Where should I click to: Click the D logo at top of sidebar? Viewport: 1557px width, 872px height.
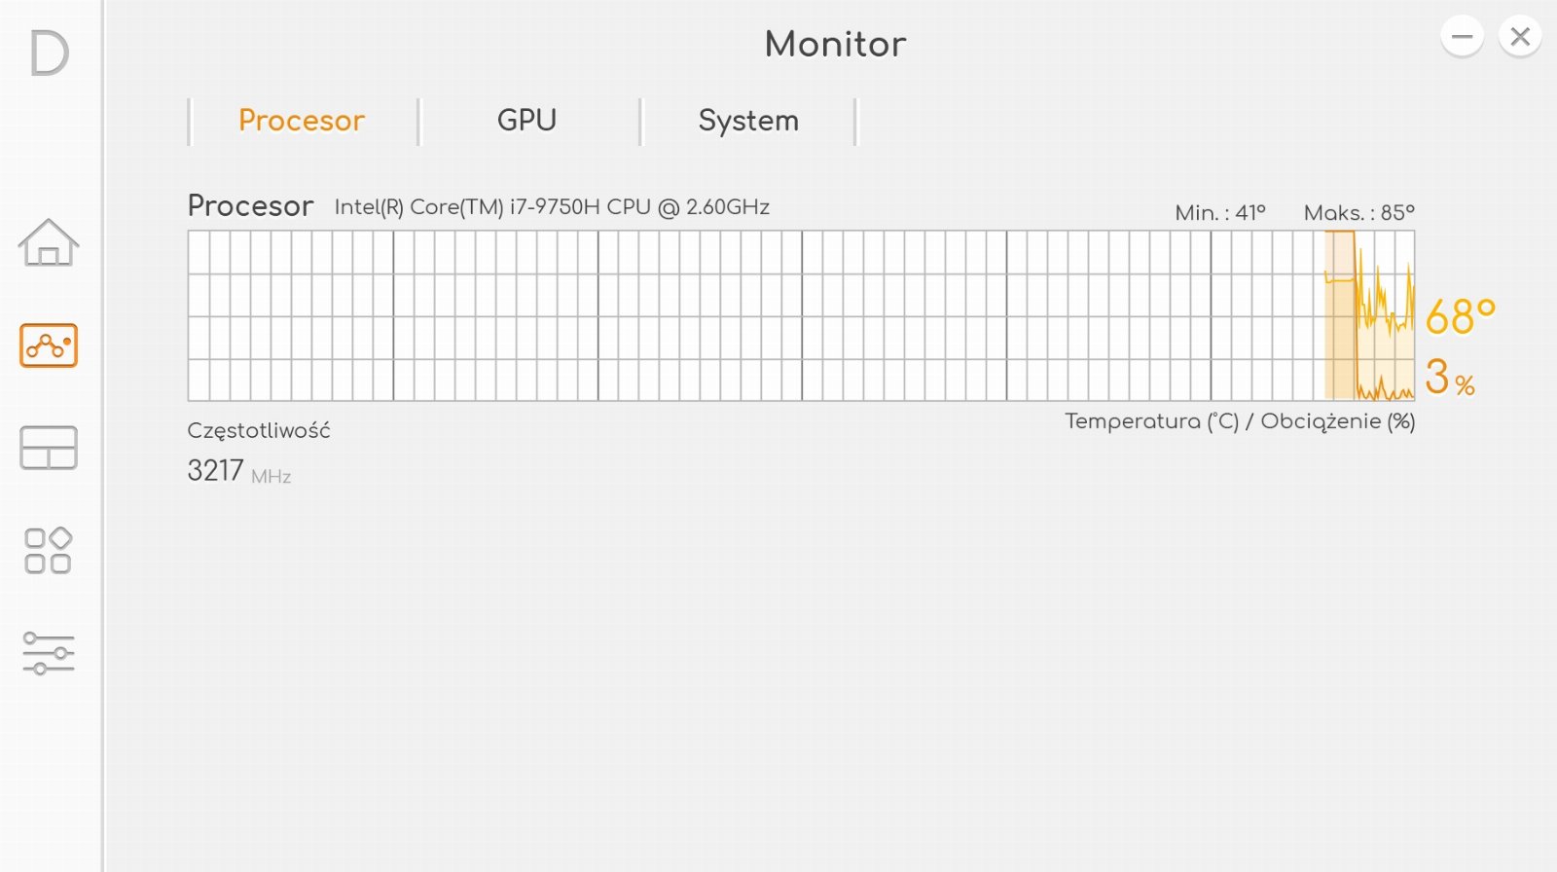point(49,53)
